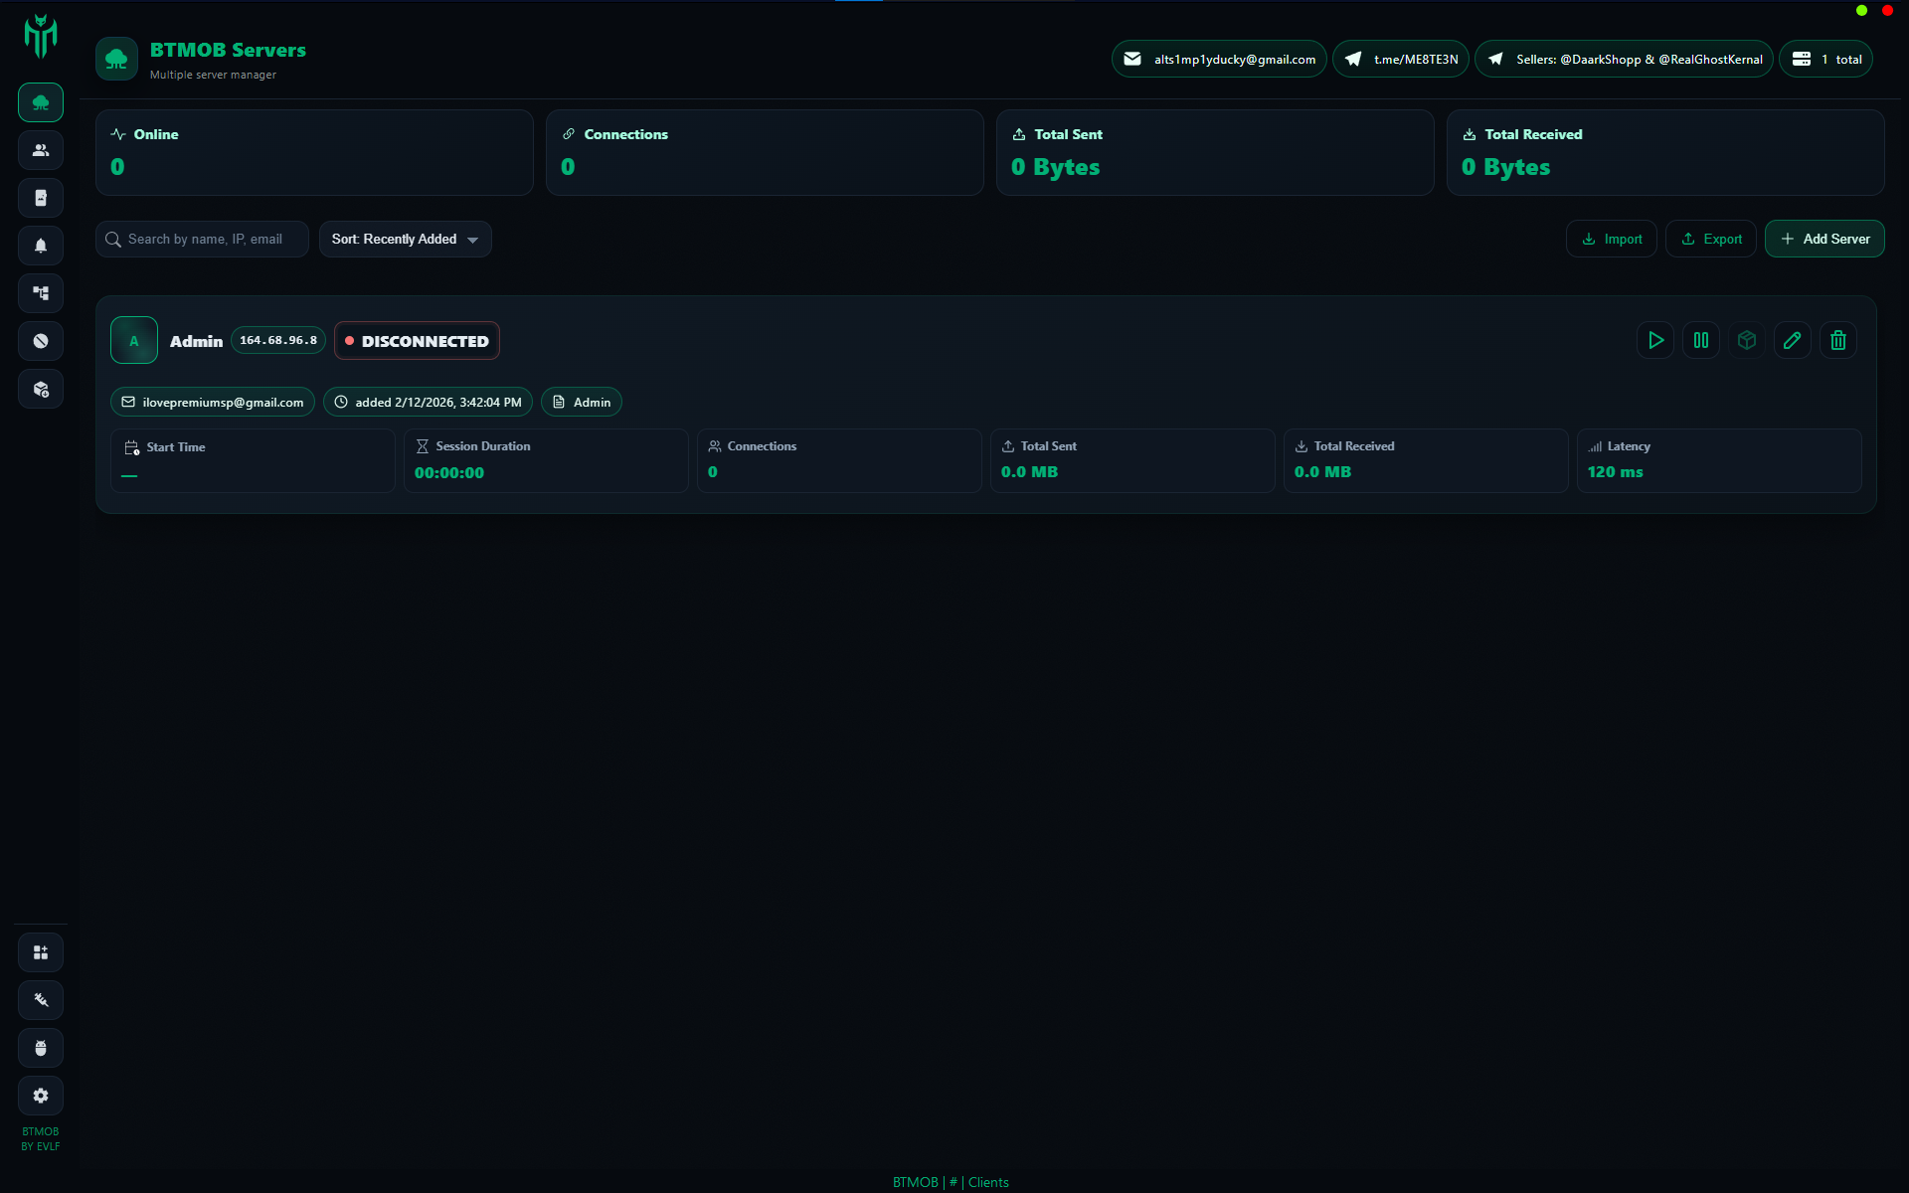Click the Export button

1710,240
